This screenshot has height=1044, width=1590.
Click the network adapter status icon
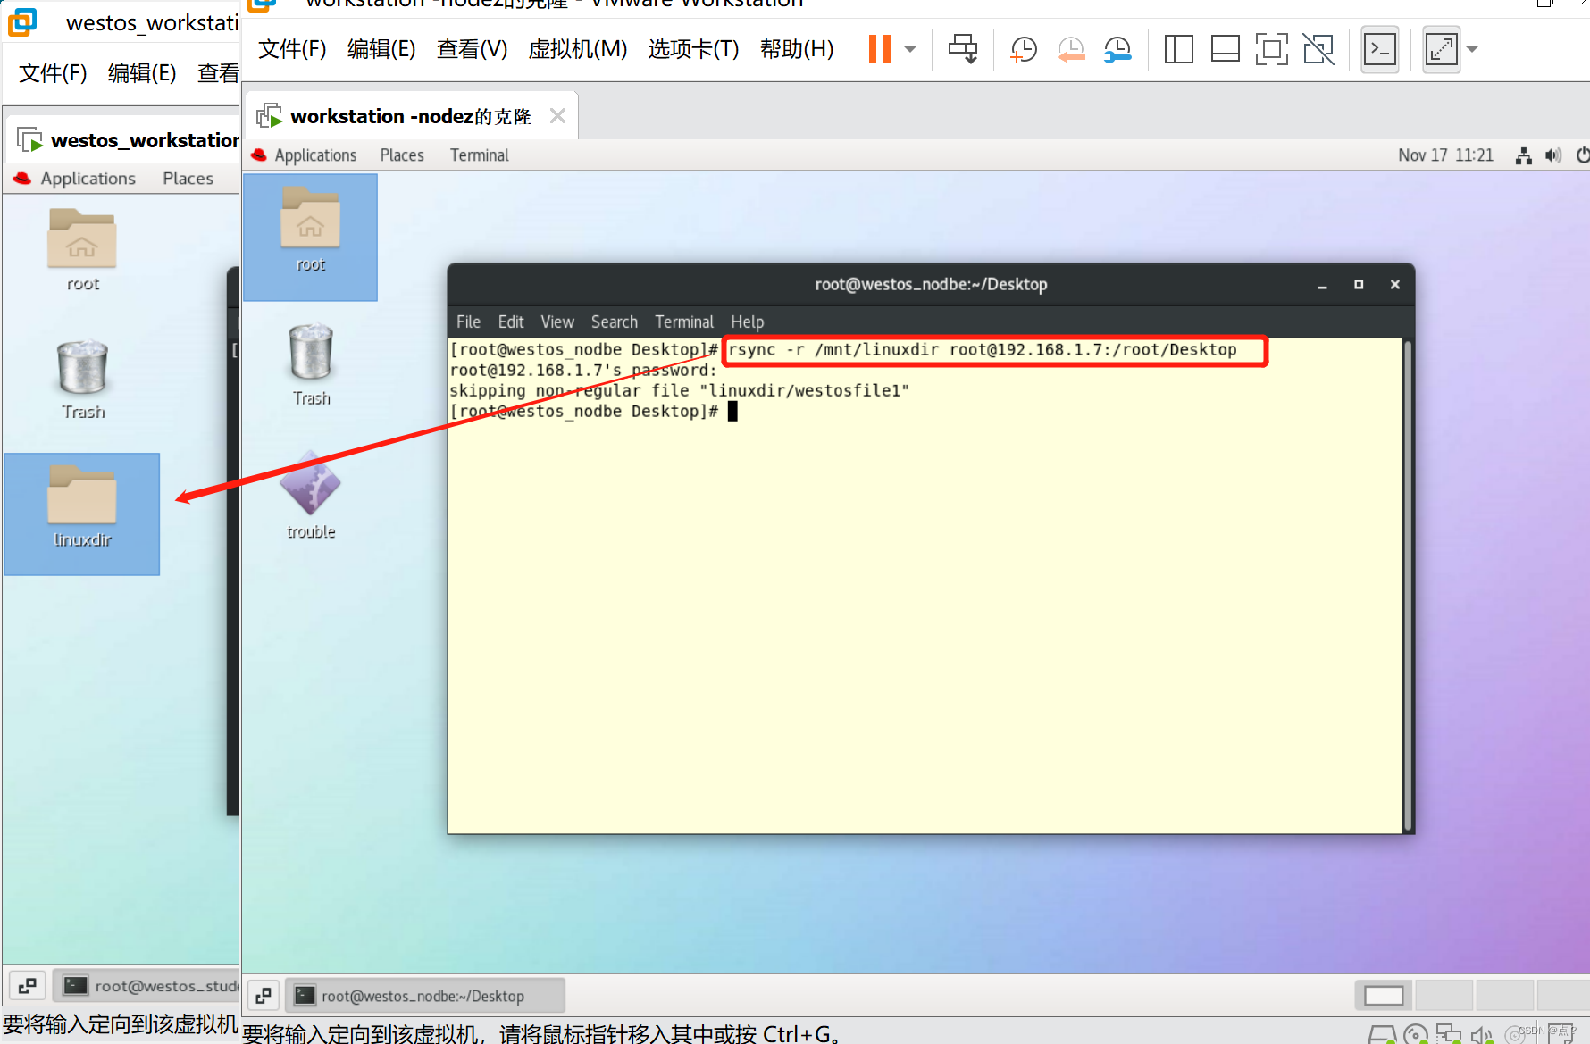pyautogui.click(x=1523, y=155)
